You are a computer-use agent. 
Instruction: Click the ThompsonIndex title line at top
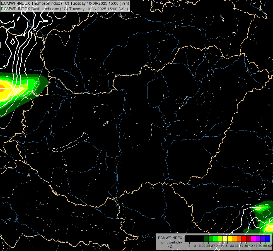point(65,3)
